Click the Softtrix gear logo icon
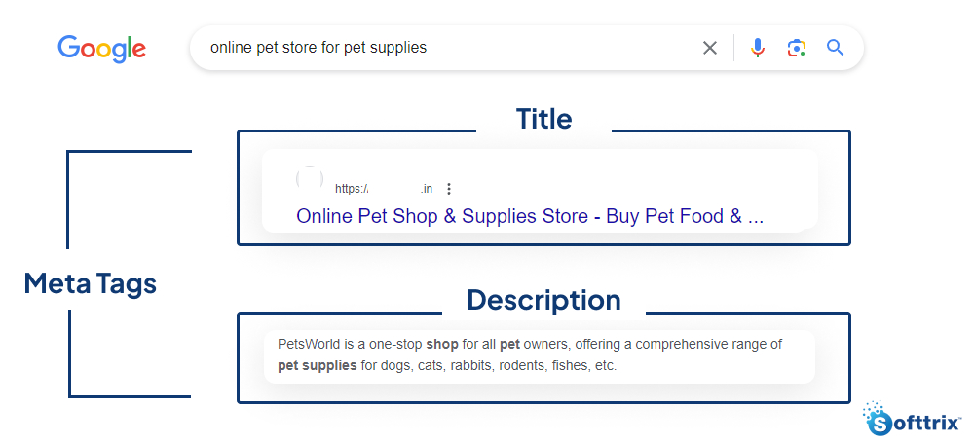Image resolution: width=974 pixels, height=445 pixels. coord(879,421)
